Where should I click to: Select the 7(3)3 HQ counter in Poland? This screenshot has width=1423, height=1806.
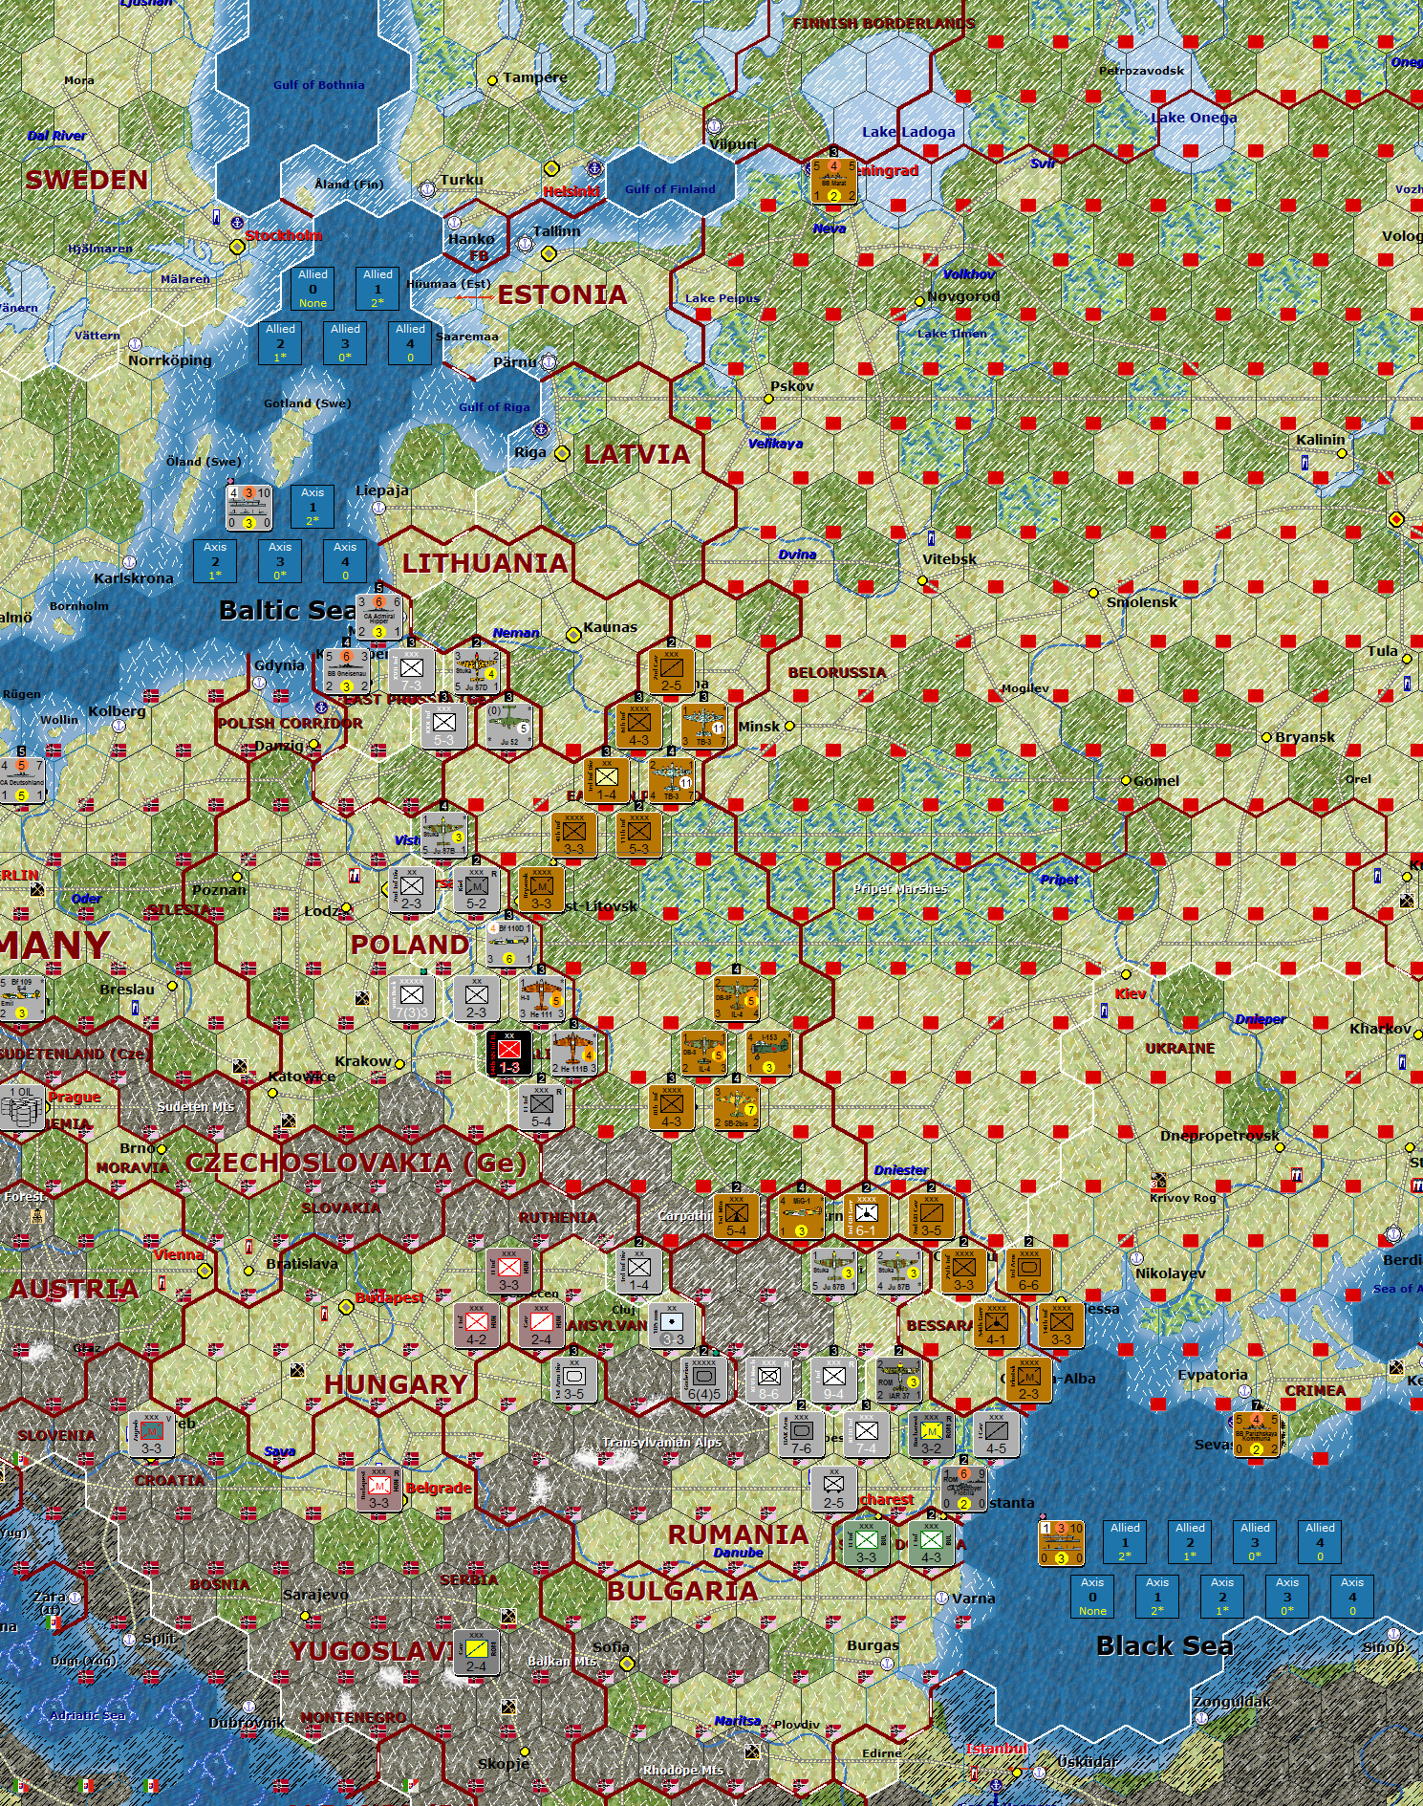point(412,998)
